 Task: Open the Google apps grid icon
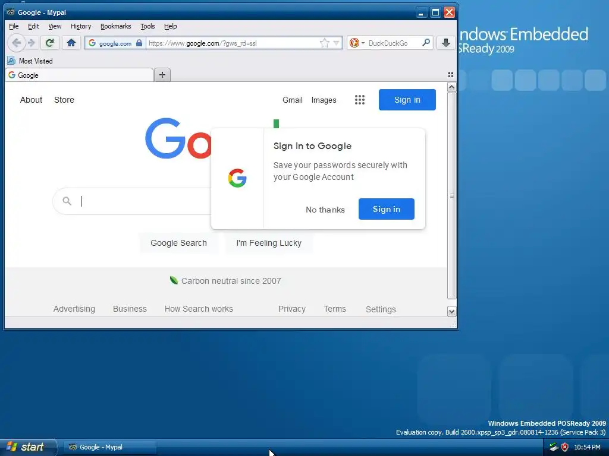pyautogui.click(x=360, y=100)
